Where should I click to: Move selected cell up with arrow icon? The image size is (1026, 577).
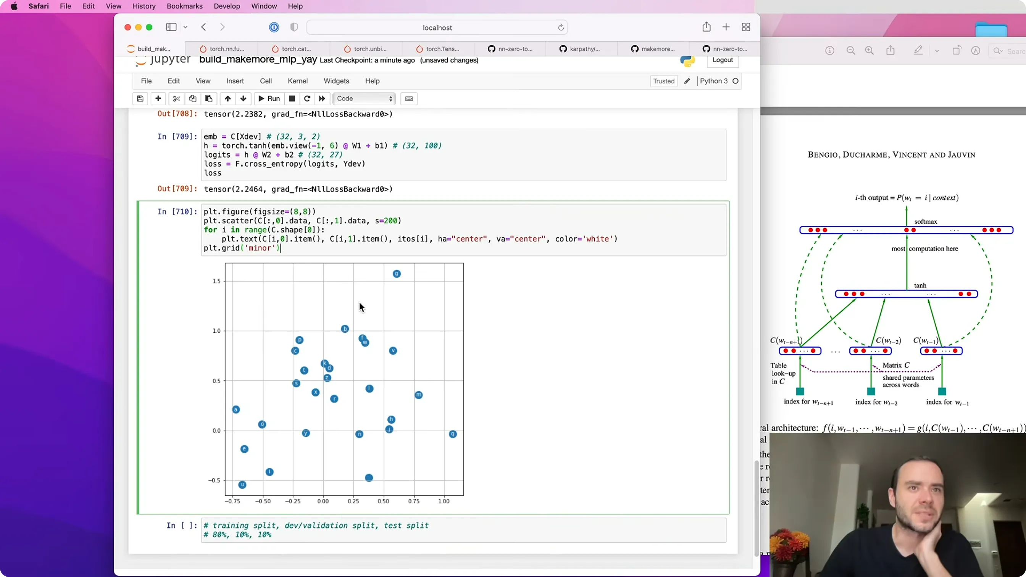(x=227, y=99)
